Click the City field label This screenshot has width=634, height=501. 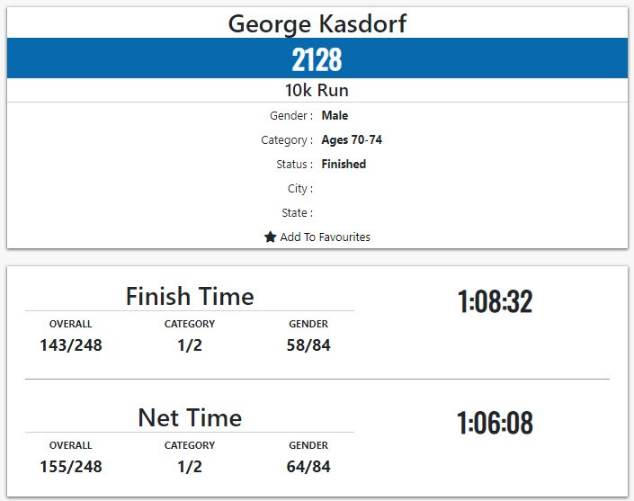(299, 189)
